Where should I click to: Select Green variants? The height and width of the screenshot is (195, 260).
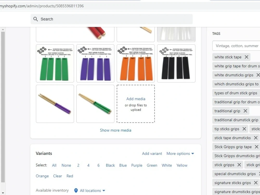pyautogui.click(x=152, y=165)
